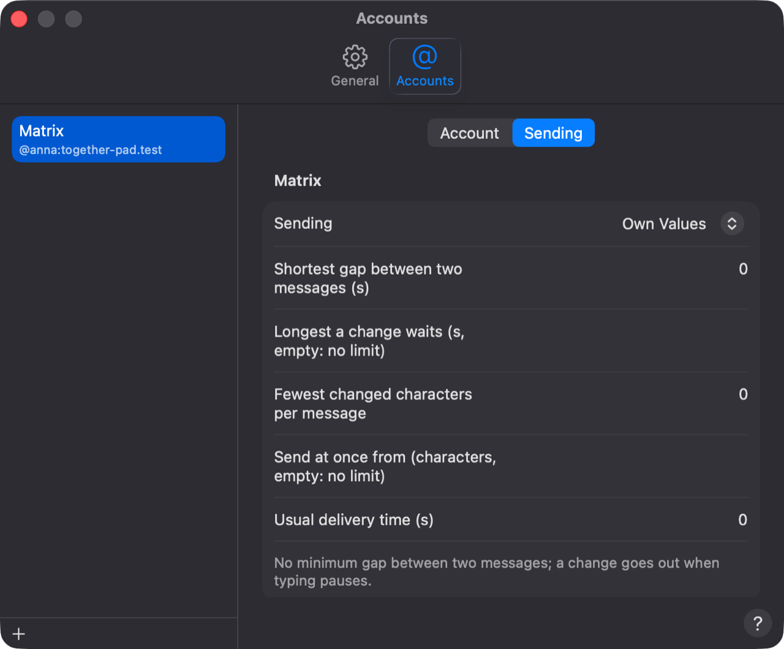This screenshot has width=784, height=649.
Task: Open the help question mark button
Action: pyautogui.click(x=758, y=623)
